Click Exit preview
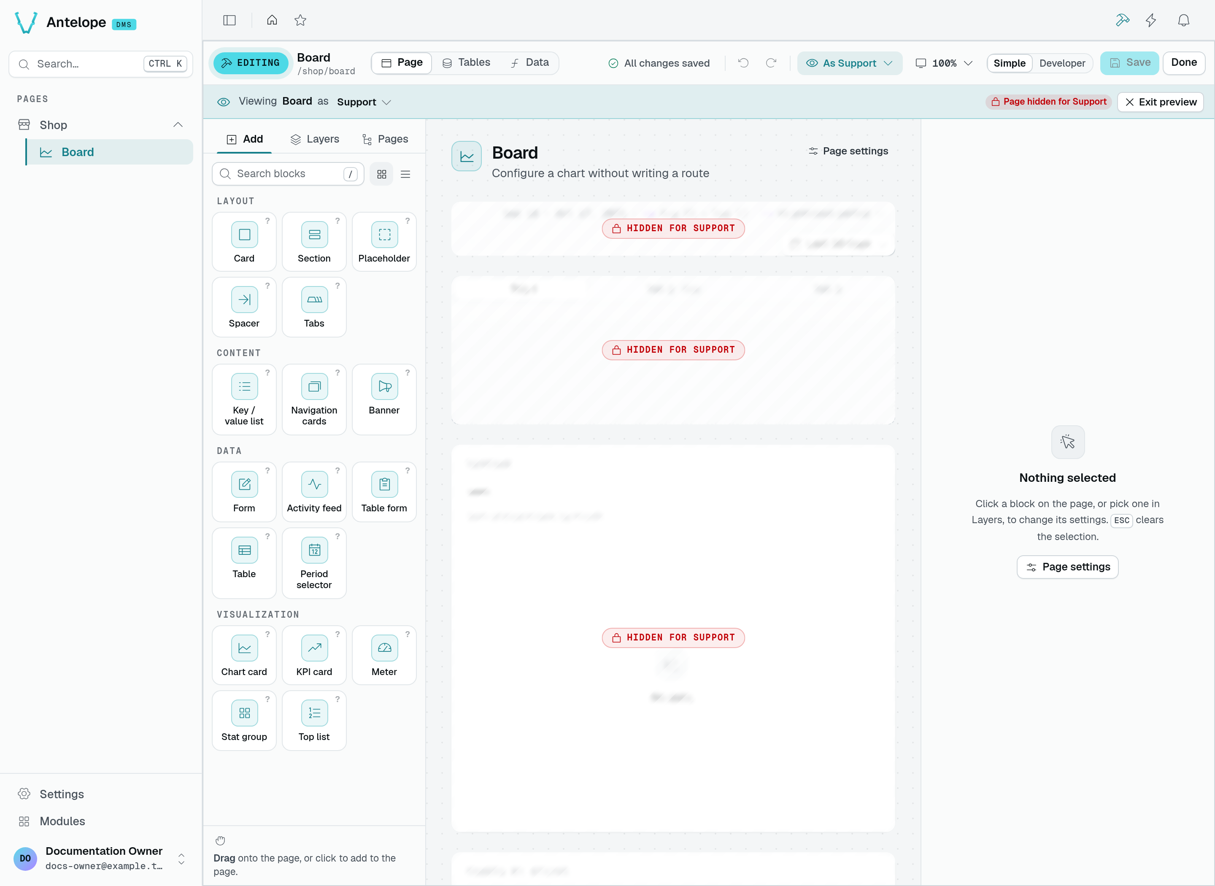Screen dimensions: 1215x886 (1160, 102)
